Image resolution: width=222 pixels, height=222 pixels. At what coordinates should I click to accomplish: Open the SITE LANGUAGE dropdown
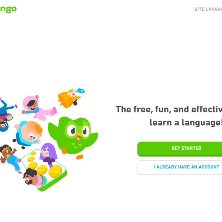point(208,9)
